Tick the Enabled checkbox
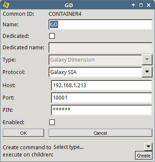This screenshot has height=162, width=155. click(x=52, y=122)
